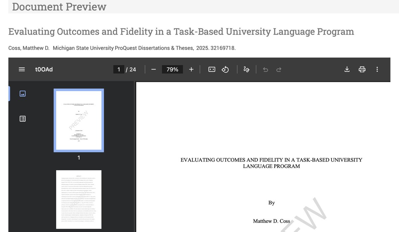
Task: Click the page number input field
Action: pos(118,69)
